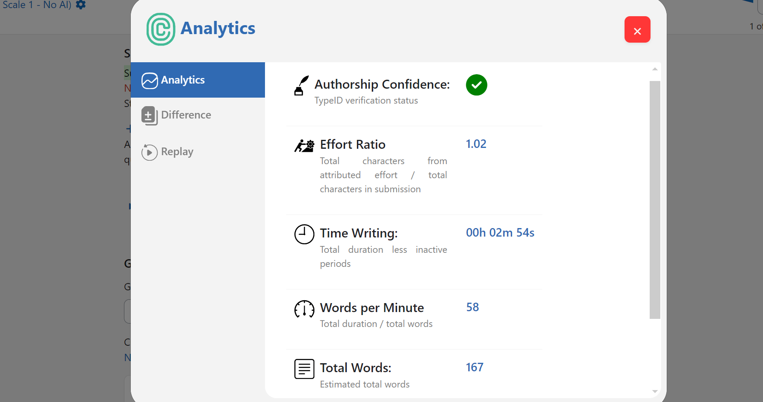763x402 pixels.
Task: Click the Words per Minute value 58
Action: tap(472, 307)
